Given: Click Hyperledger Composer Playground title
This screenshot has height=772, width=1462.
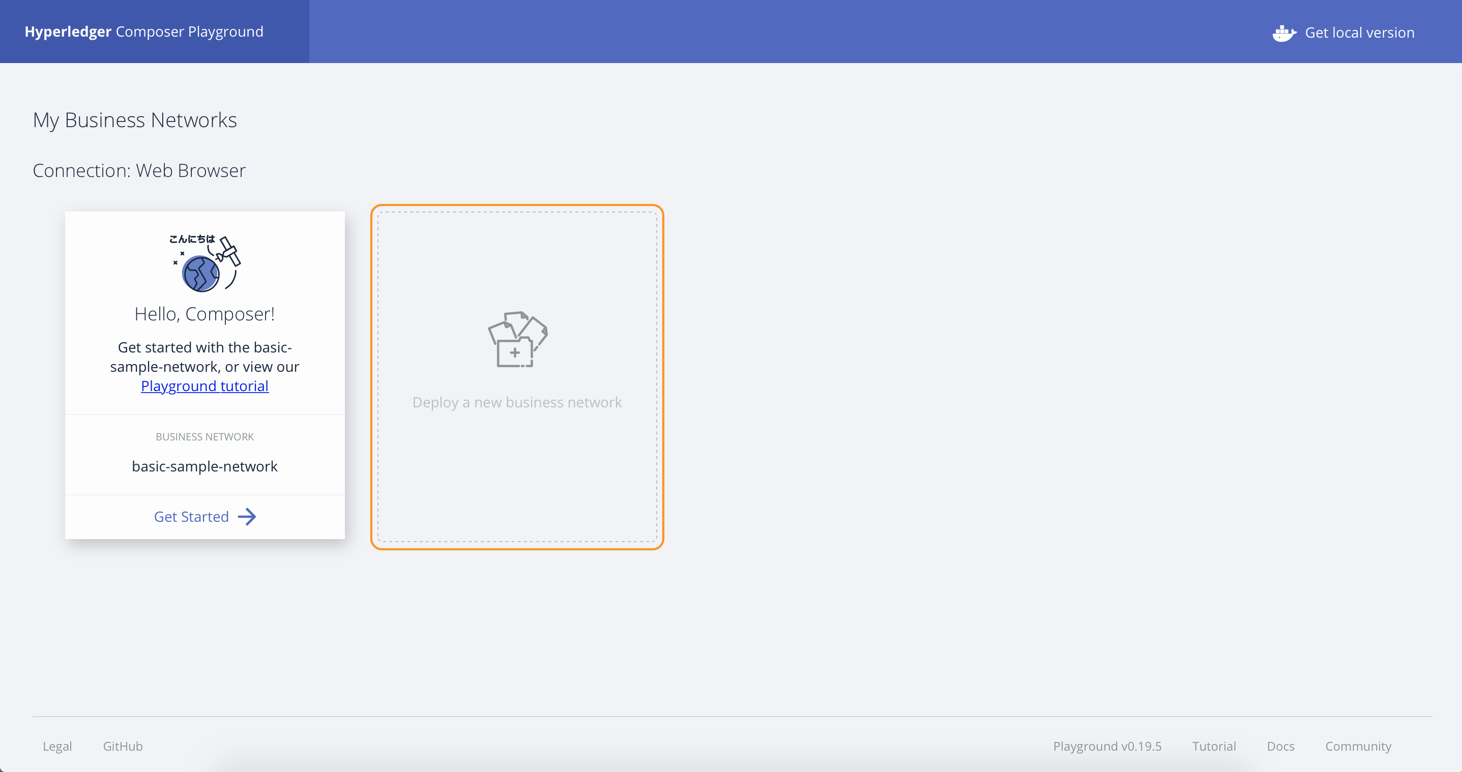Looking at the screenshot, I should (x=143, y=32).
